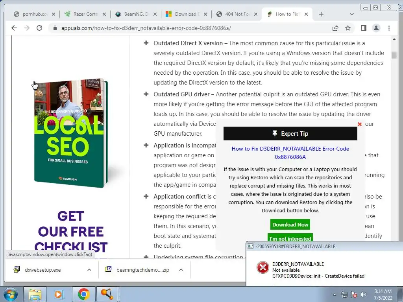Go back to the previous page
The height and width of the screenshot is (302, 403).
(14, 28)
